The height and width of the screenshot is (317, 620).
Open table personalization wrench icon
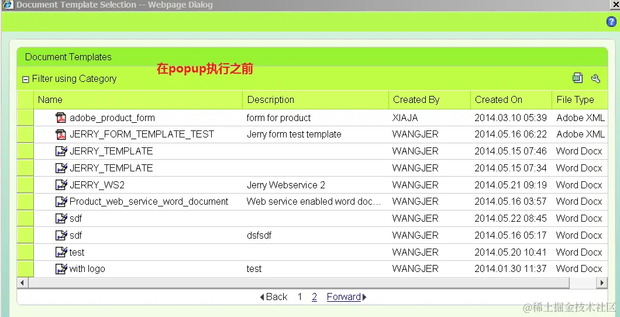tap(595, 78)
